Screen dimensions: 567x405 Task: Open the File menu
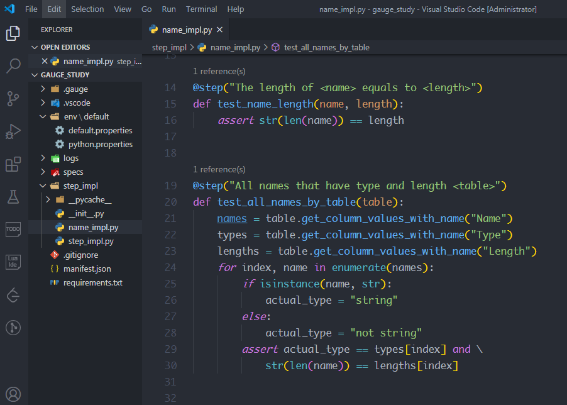[x=31, y=9]
